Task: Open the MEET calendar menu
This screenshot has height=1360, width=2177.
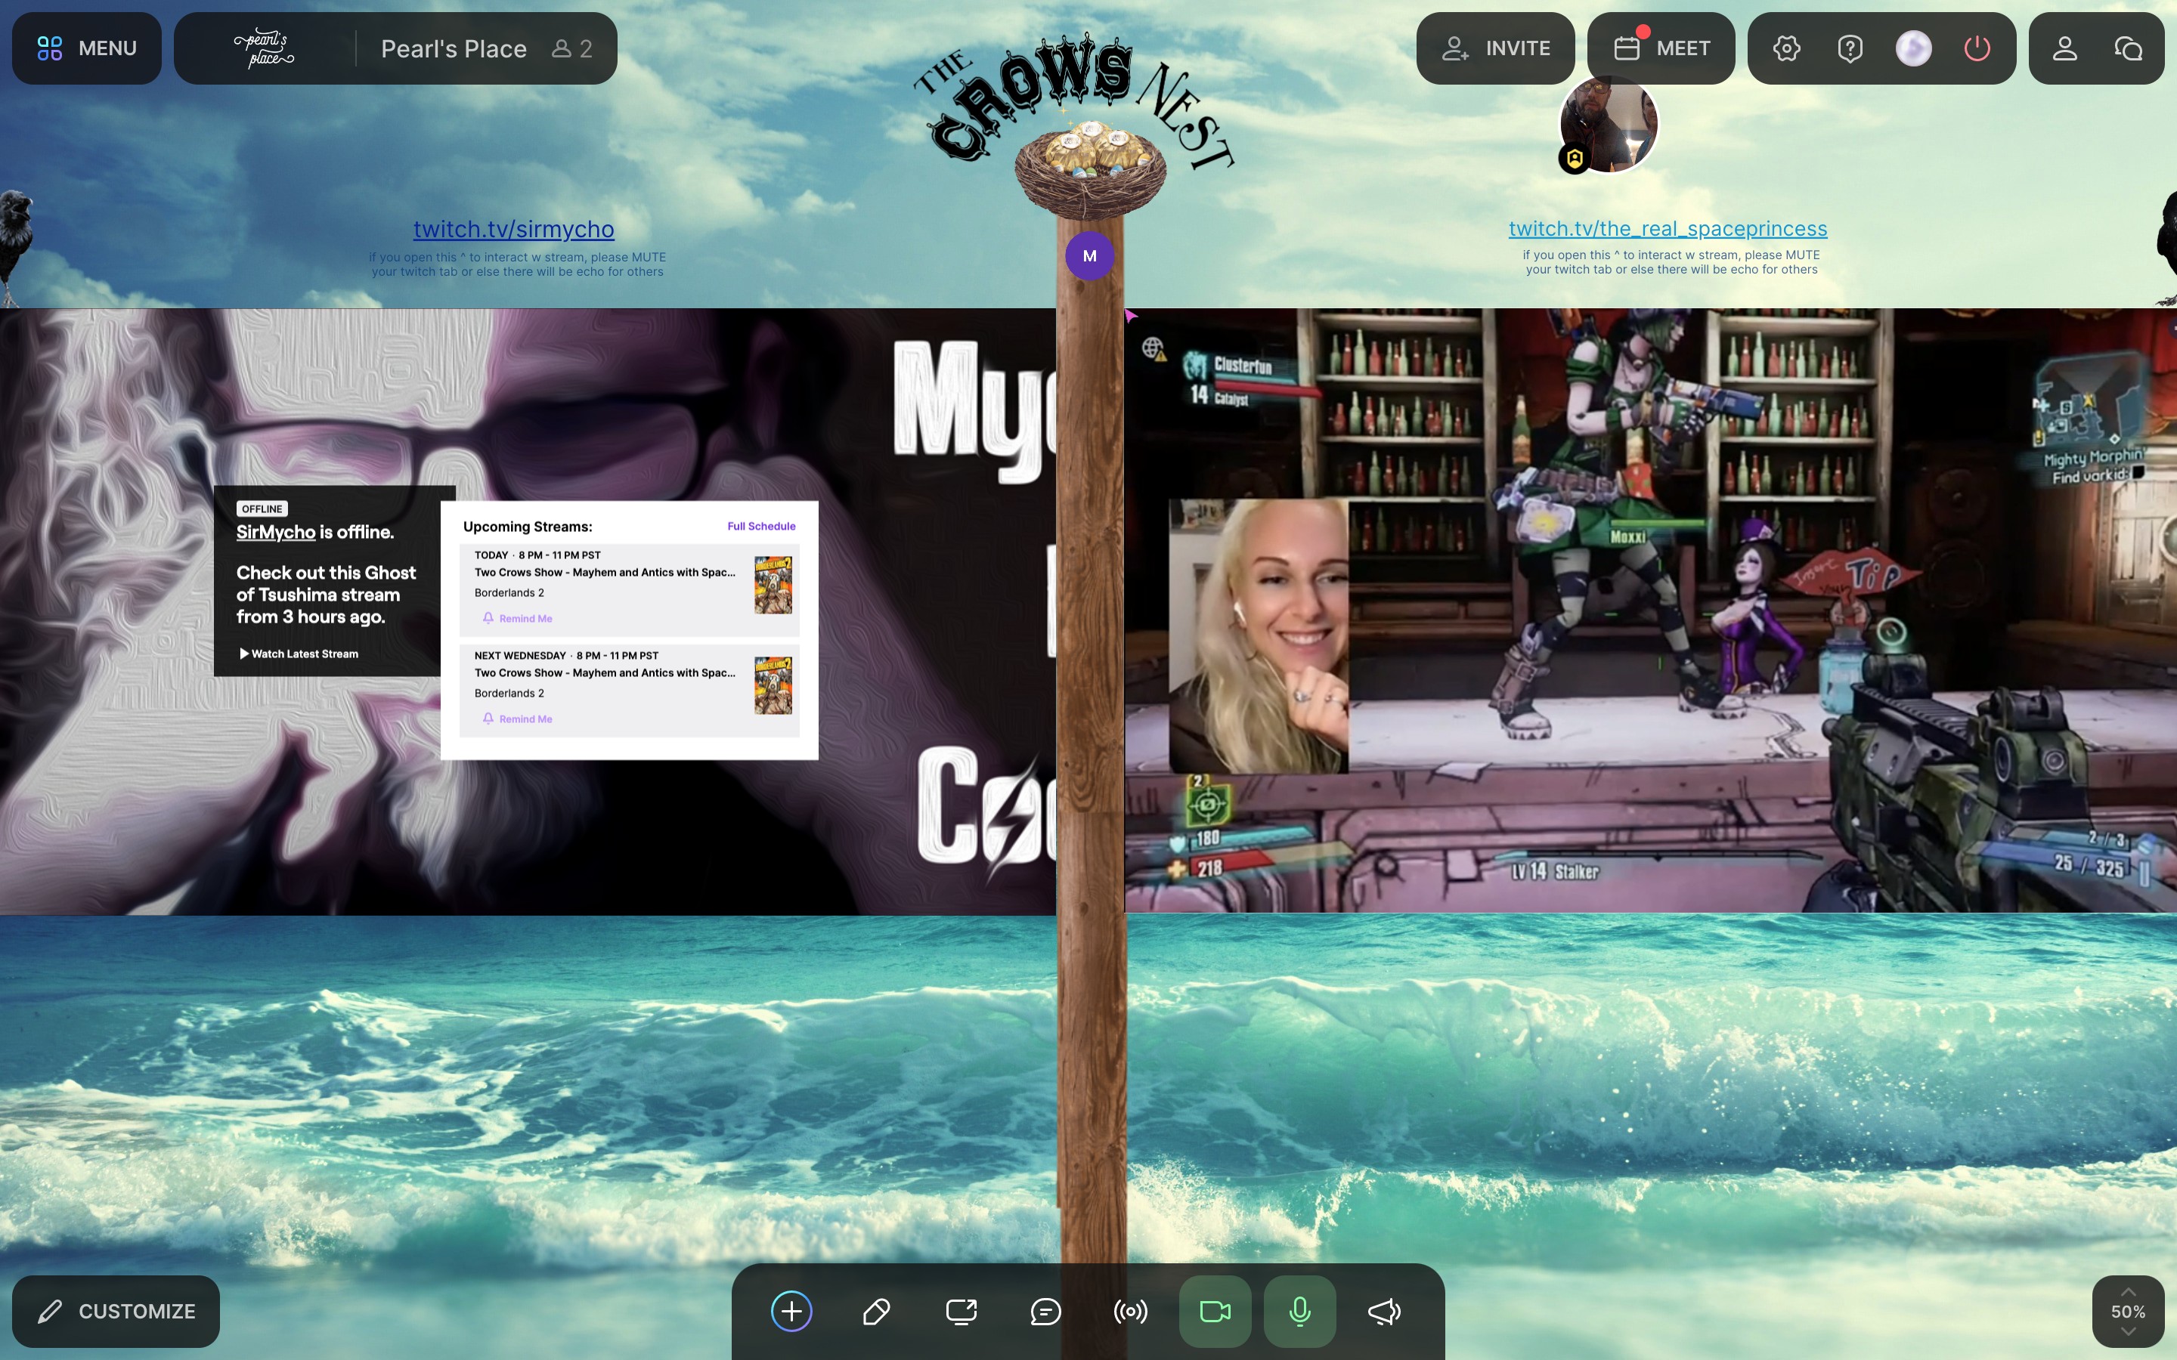Action: (1661, 48)
